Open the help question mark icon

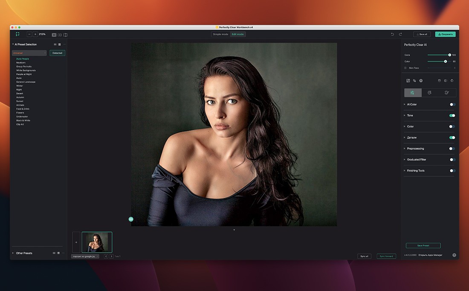[x=454, y=255]
